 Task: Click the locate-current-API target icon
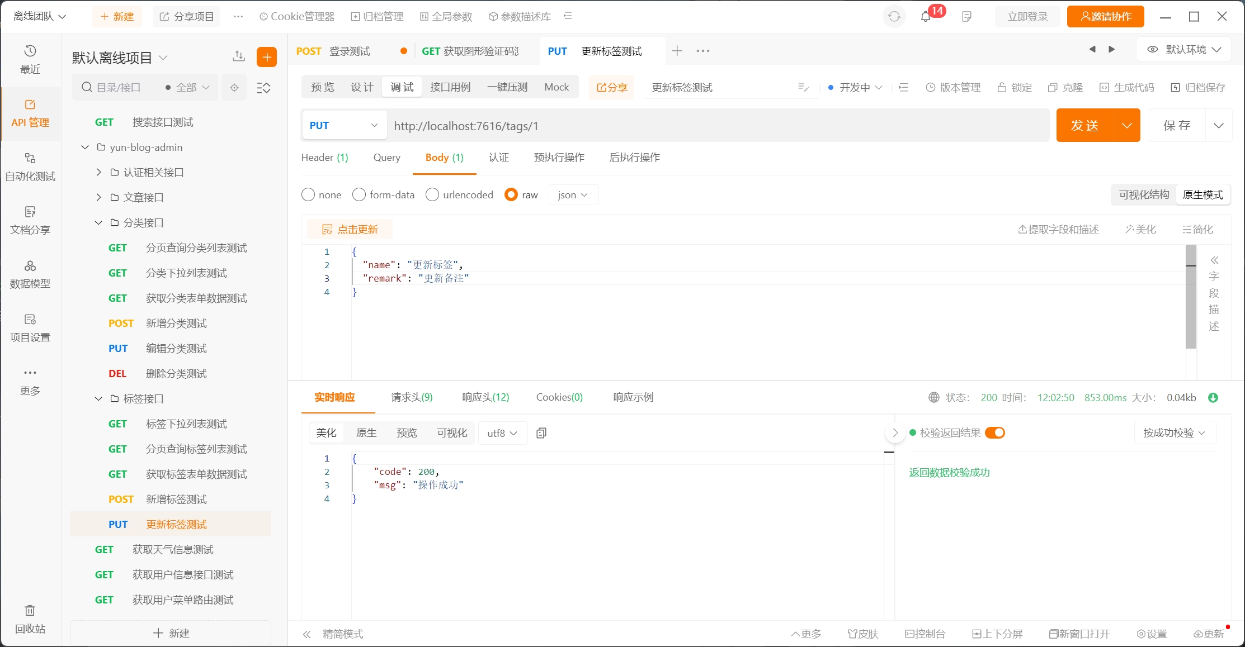pos(234,88)
